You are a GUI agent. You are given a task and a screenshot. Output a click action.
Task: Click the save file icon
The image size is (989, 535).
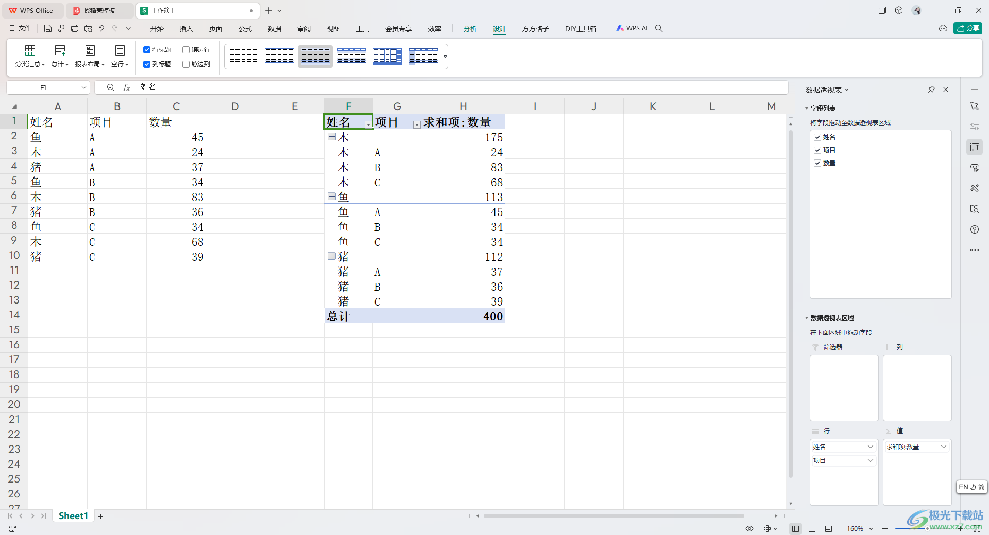click(48, 29)
